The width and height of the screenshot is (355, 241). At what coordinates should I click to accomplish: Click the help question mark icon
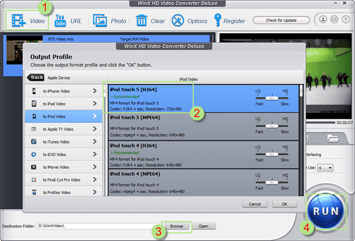346,20
